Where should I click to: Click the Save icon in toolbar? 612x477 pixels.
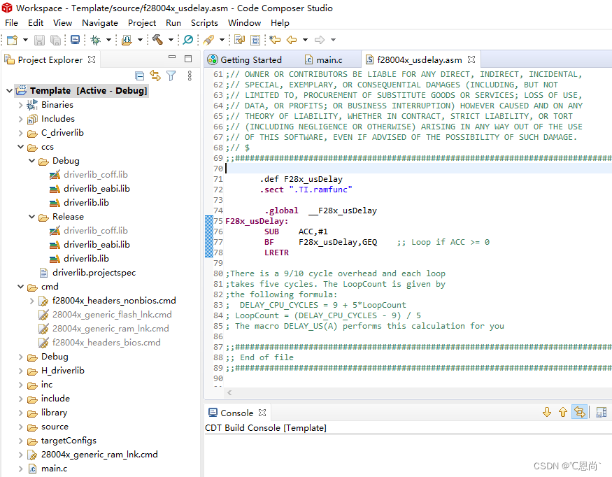pyautogui.click(x=39, y=40)
